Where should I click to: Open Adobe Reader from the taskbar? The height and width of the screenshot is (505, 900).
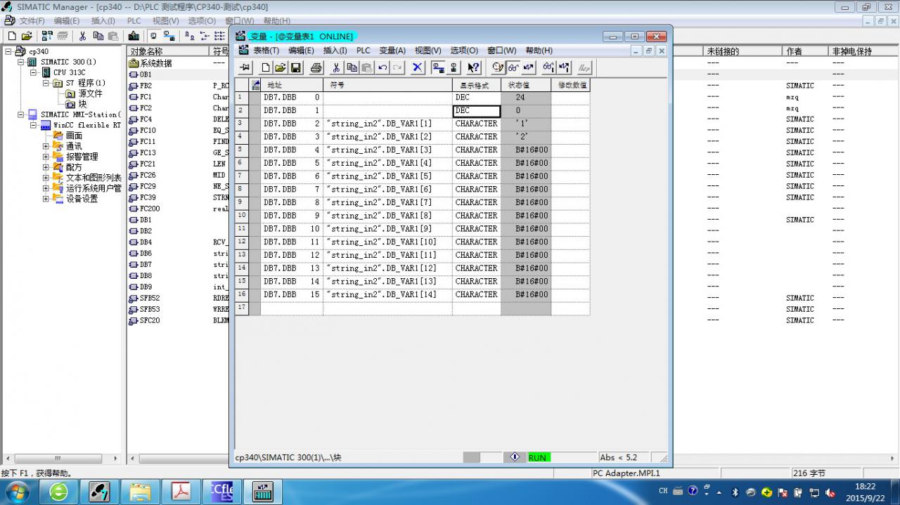pos(181,491)
